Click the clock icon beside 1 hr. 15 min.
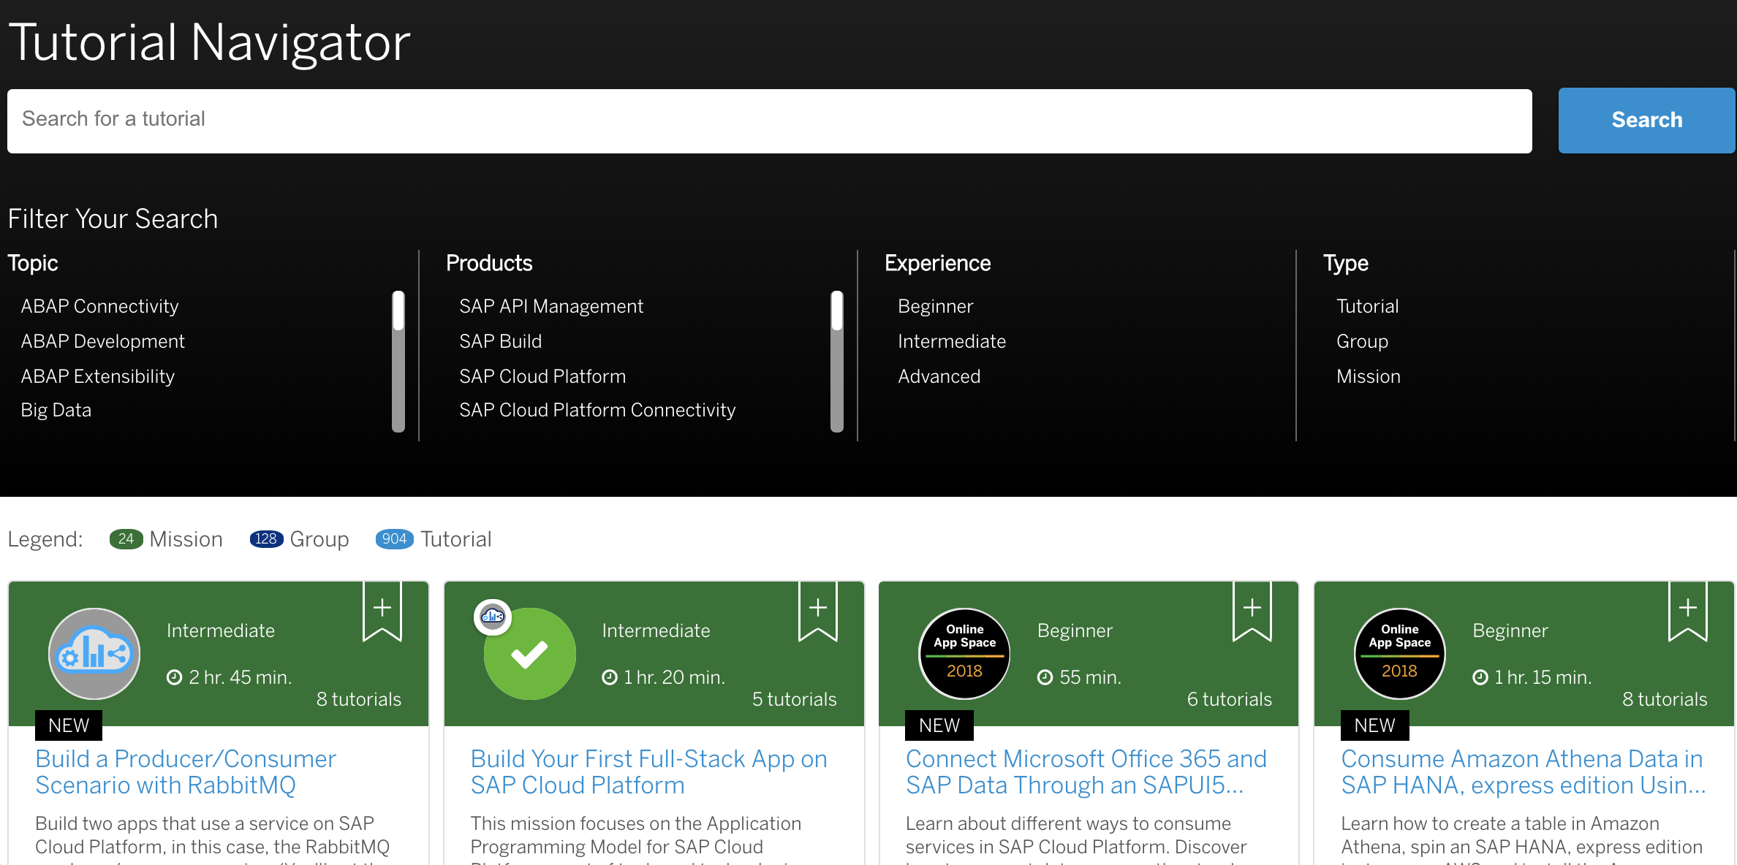Viewport: 1737px width, 865px height. [1480, 677]
